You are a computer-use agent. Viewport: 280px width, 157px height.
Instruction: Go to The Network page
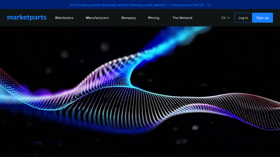(x=182, y=18)
